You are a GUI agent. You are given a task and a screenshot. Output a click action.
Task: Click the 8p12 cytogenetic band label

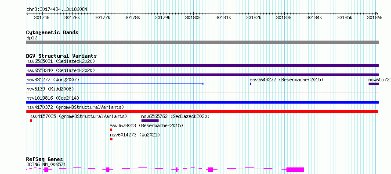coord(32,38)
